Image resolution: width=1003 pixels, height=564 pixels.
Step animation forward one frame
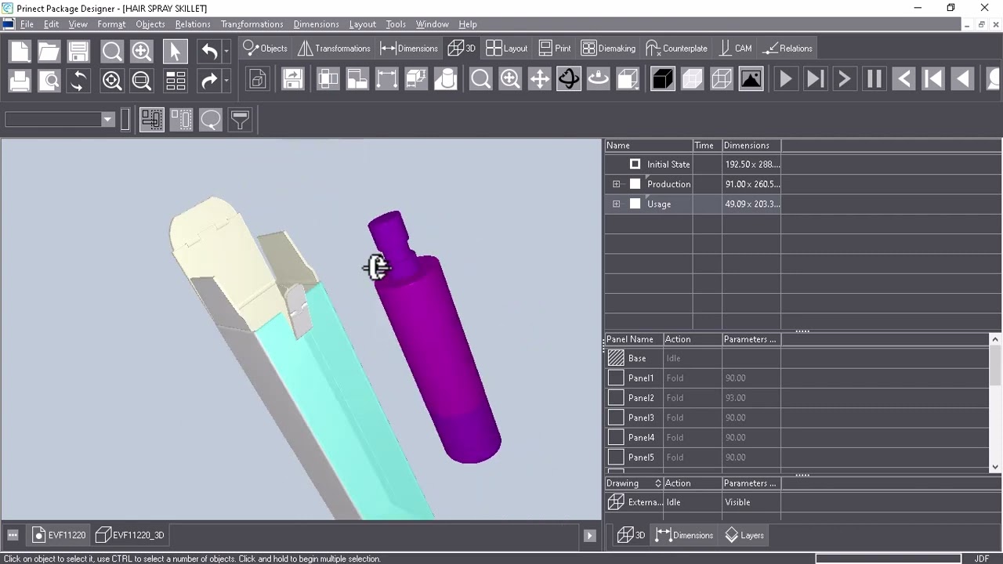click(x=845, y=79)
